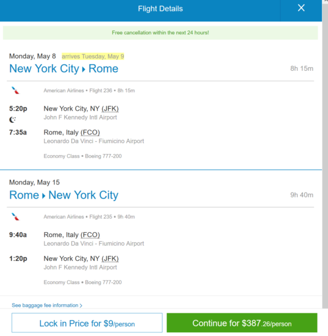Click chevron next to baggage fee information
The height and width of the screenshot is (336, 328).
[81, 305]
